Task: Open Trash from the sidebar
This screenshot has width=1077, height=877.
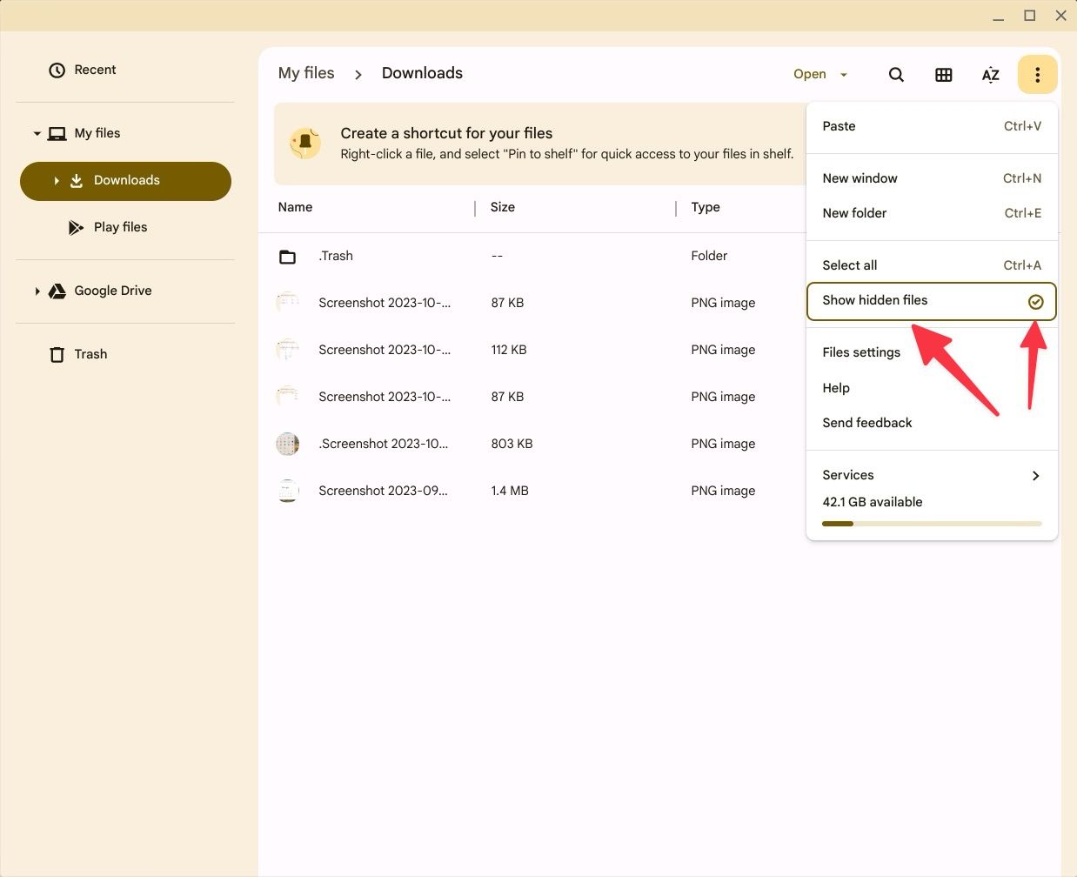Action: tap(90, 354)
